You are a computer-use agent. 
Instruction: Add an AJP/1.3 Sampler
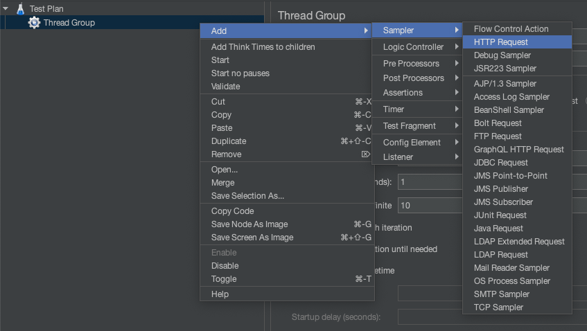[x=518, y=83]
